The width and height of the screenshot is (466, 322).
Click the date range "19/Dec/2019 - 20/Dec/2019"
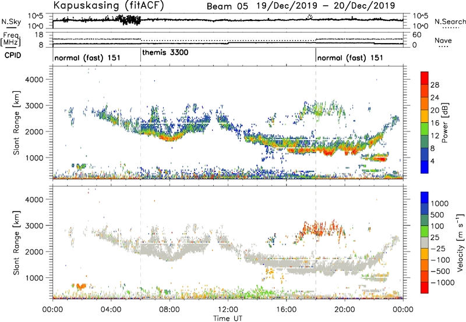(326, 6)
